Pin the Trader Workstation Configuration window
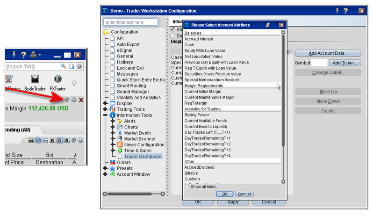 coord(337,10)
